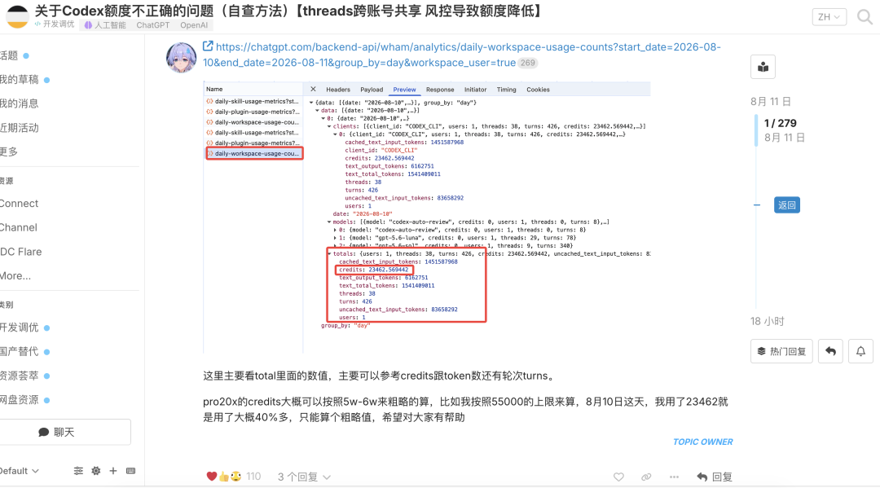Jump to the 18 小时 latest post
Image resolution: width=880 pixels, height=488 pixels.
tap(768, 322)
